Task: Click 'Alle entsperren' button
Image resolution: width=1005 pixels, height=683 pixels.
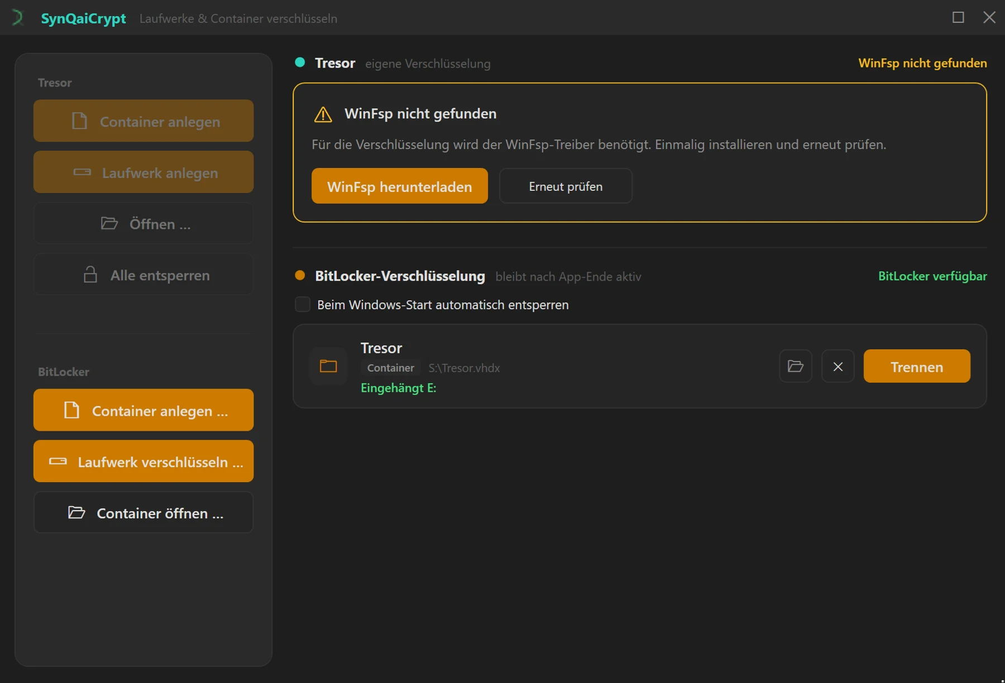Action: tap(143, 275)
